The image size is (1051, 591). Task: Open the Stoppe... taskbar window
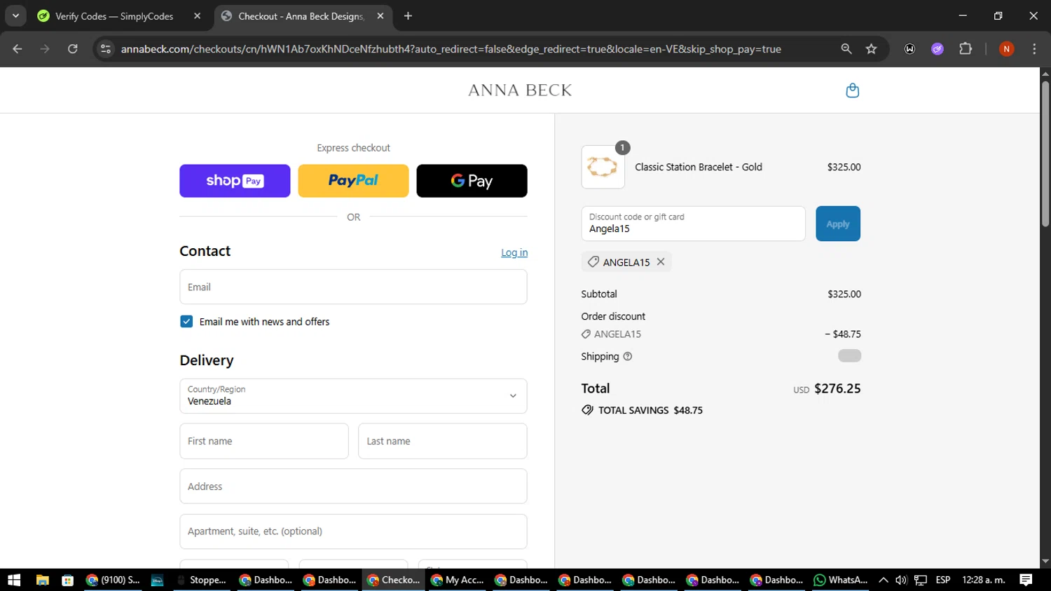201,580
